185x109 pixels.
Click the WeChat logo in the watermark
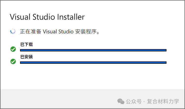[121, 102]
